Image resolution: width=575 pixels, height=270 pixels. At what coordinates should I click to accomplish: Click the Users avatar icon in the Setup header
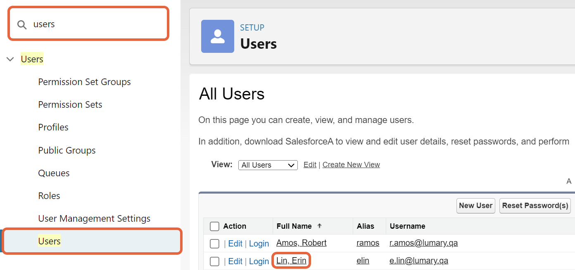(217, 36)
